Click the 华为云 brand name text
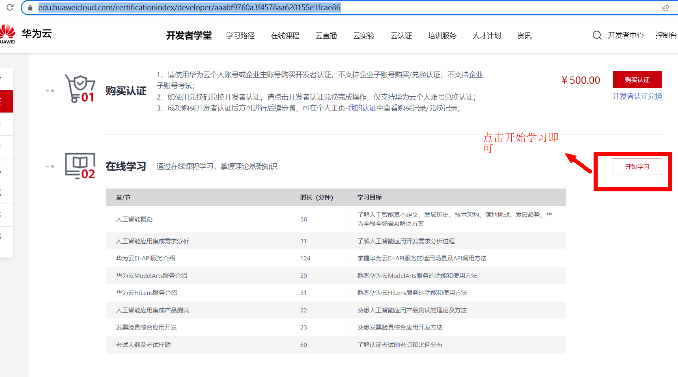Image resolution: width=678 pixels, height=377 pixels. [37, 34]
